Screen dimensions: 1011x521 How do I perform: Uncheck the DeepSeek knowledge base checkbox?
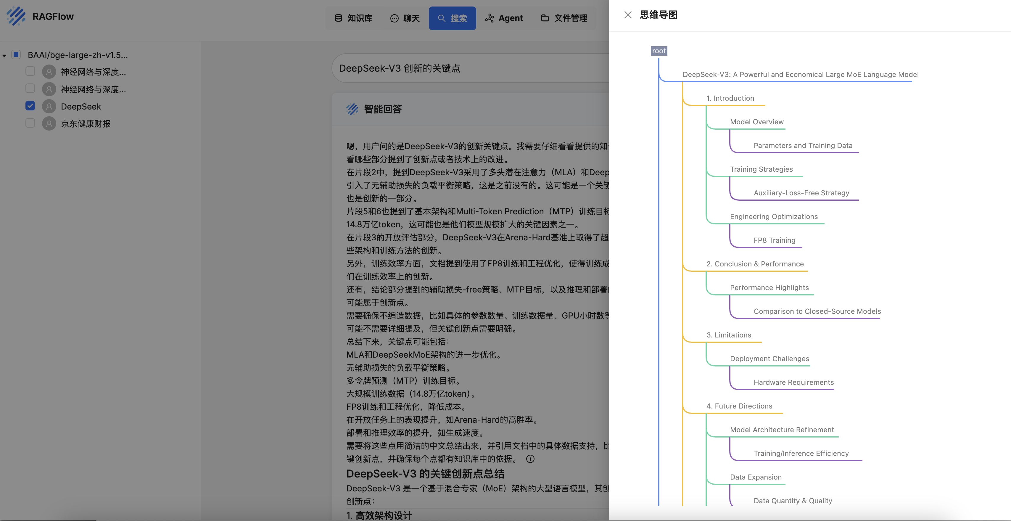pyautogui.click(x=30, y=106)
